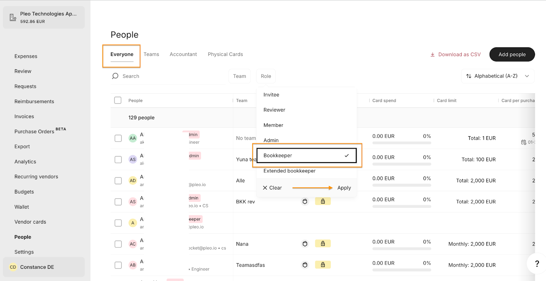Tick the select-all checkbox in table header
The width and height of the screenshot is (546, 281).
[118, 100]
